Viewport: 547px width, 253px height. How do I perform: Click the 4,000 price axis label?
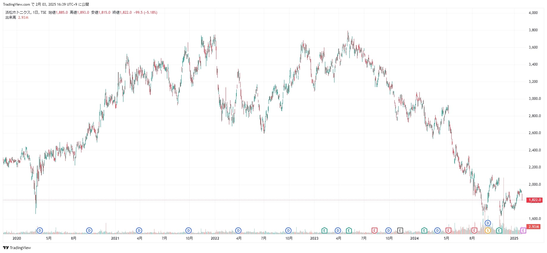[x=533, y=13]
